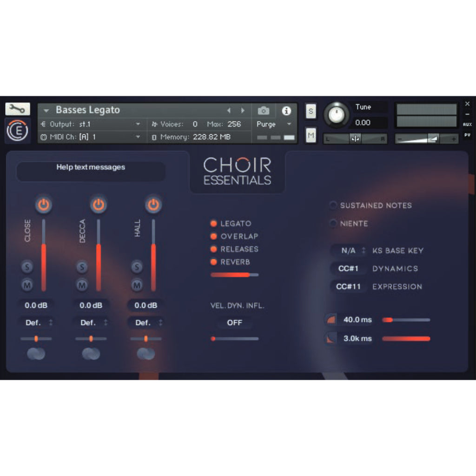Solo the instrument with the S icon
Screen dimensions: 476x476
pos(310,111)
